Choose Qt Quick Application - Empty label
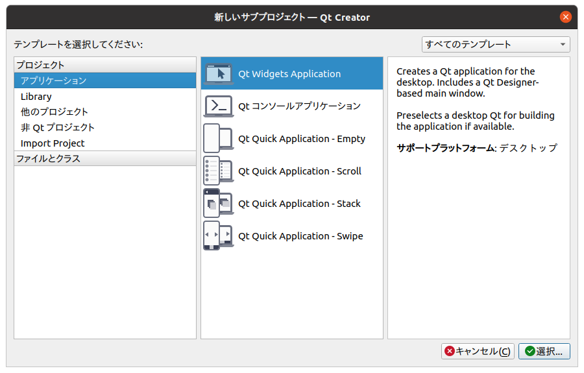This screenshot has height=373, width=584. pyautogui.click(x=302, y=138)
